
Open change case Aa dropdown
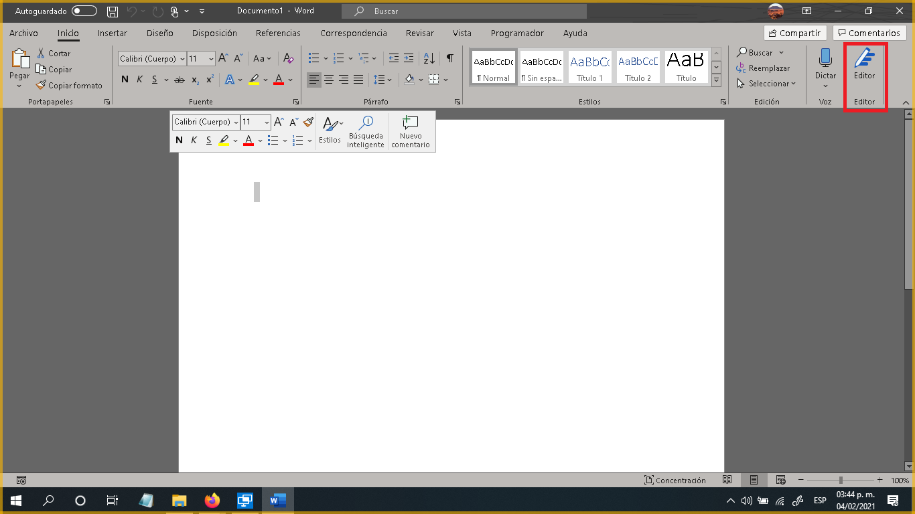263,59
